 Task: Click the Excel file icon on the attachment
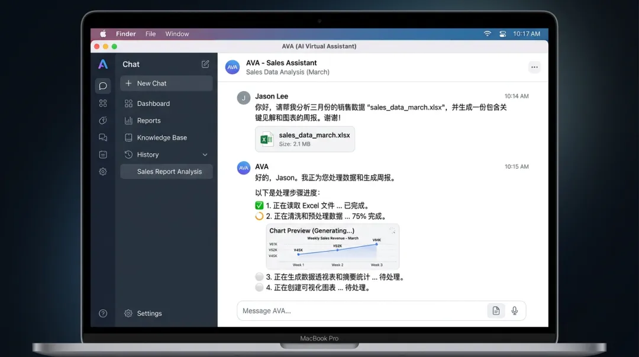pos(266,139)
